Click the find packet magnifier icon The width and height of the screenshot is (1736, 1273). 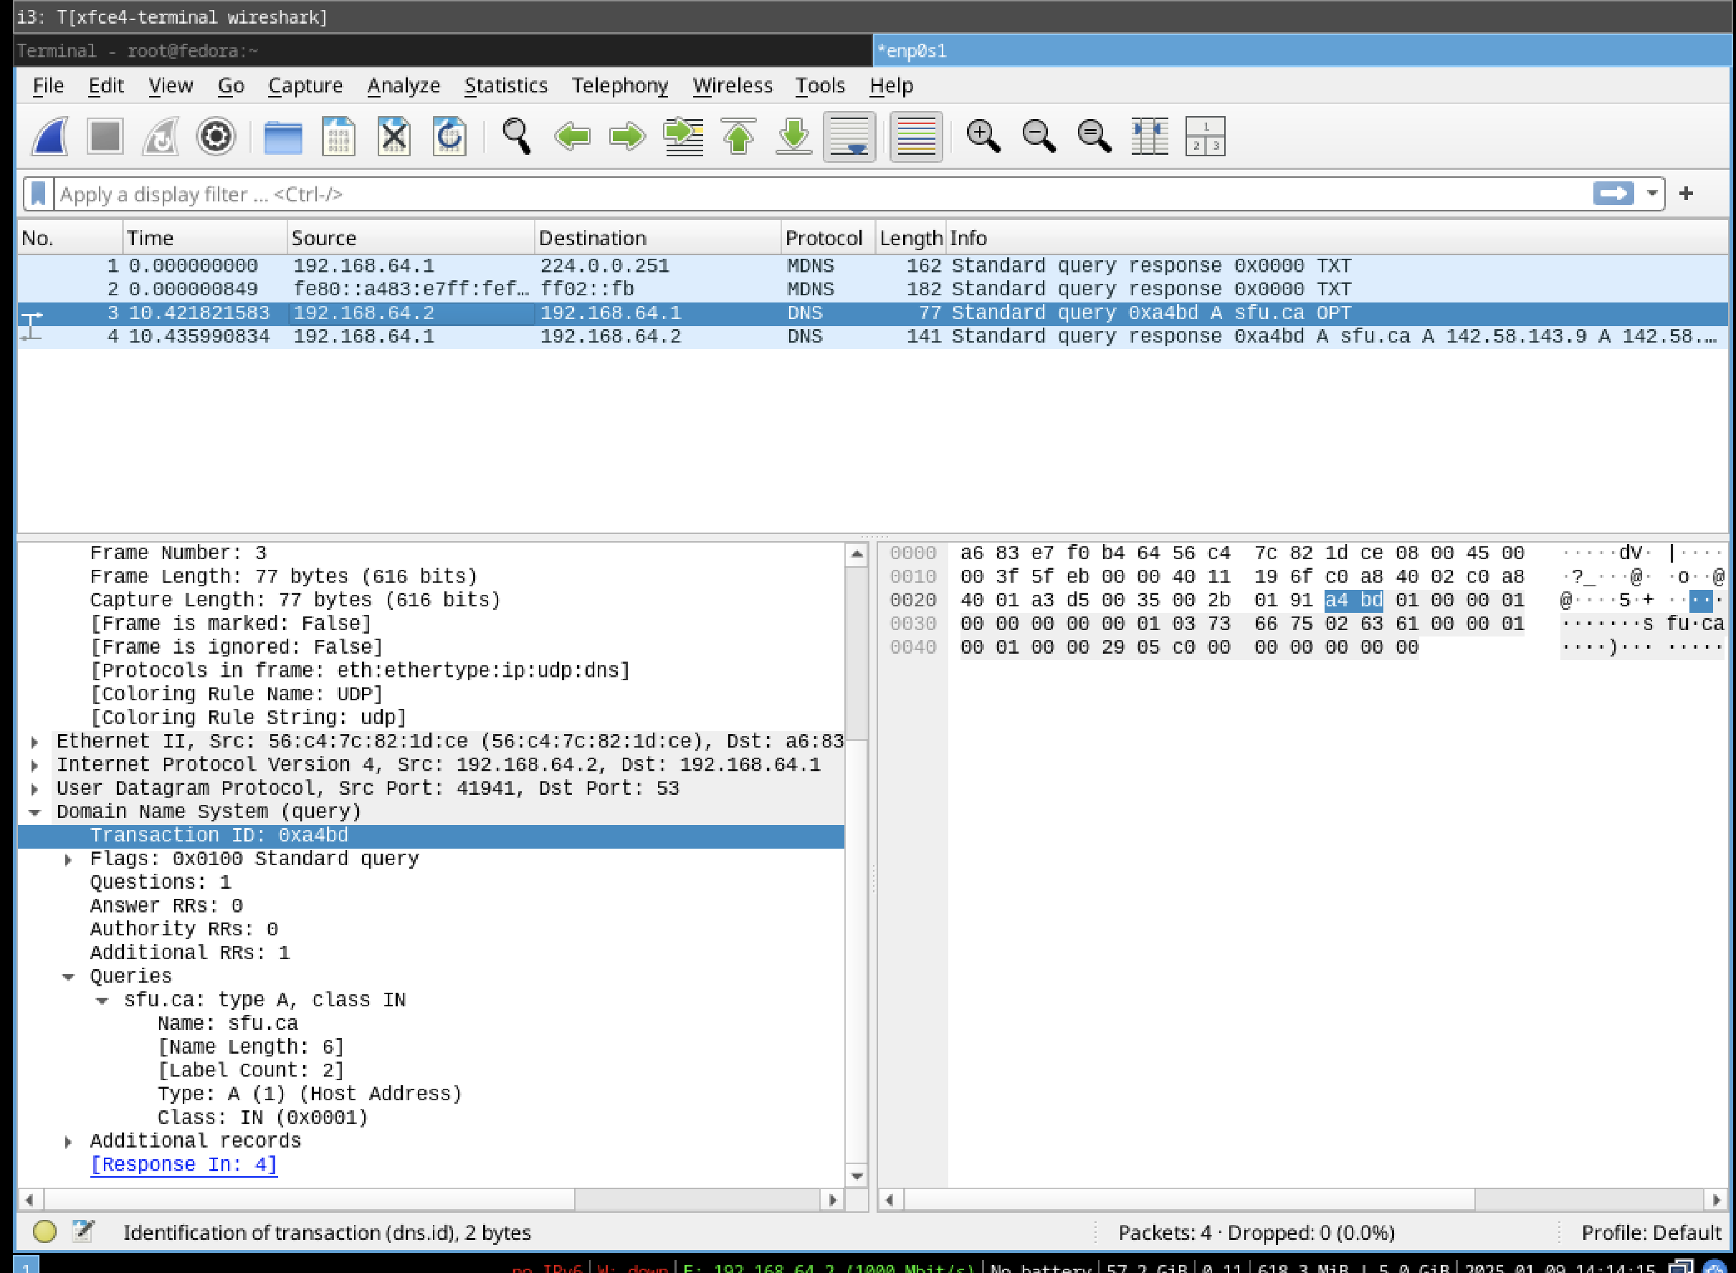pos(515,136)
